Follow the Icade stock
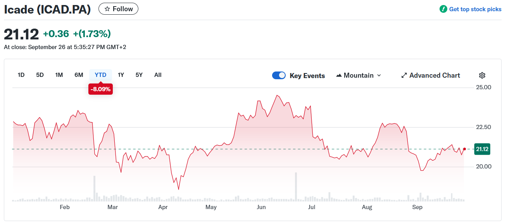Viewport: 507px width, 223px height. [x=118, y=9]
